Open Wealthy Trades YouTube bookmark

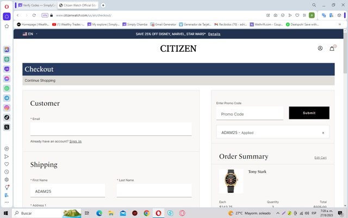(68, 24)
